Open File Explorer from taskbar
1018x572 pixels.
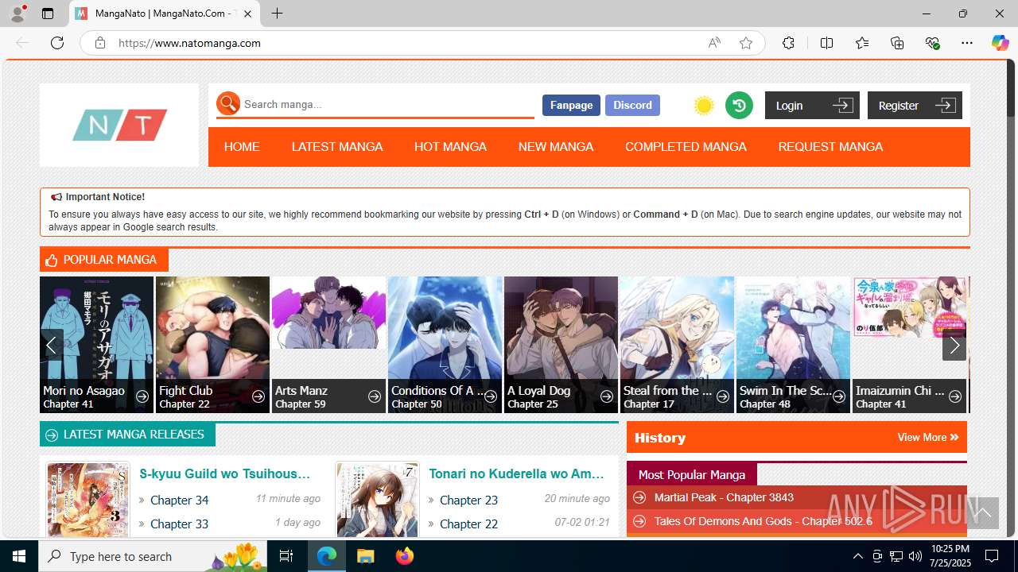pos(365,556)
